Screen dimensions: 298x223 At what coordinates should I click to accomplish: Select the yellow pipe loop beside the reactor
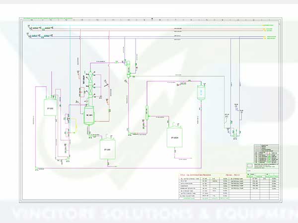pos(74,125)
